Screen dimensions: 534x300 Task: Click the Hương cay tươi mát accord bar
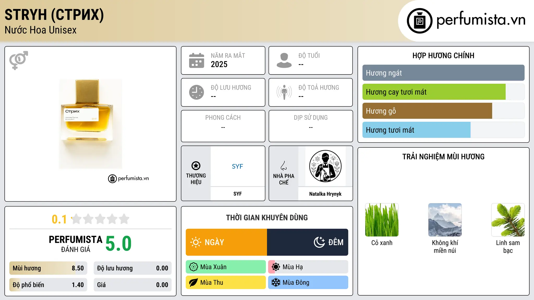(444, 92)
